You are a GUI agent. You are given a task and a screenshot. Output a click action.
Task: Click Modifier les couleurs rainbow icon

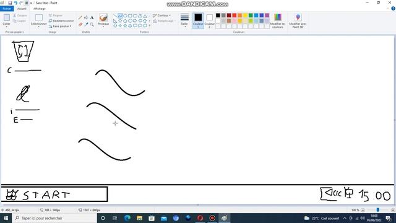click(x=278, y=17)
